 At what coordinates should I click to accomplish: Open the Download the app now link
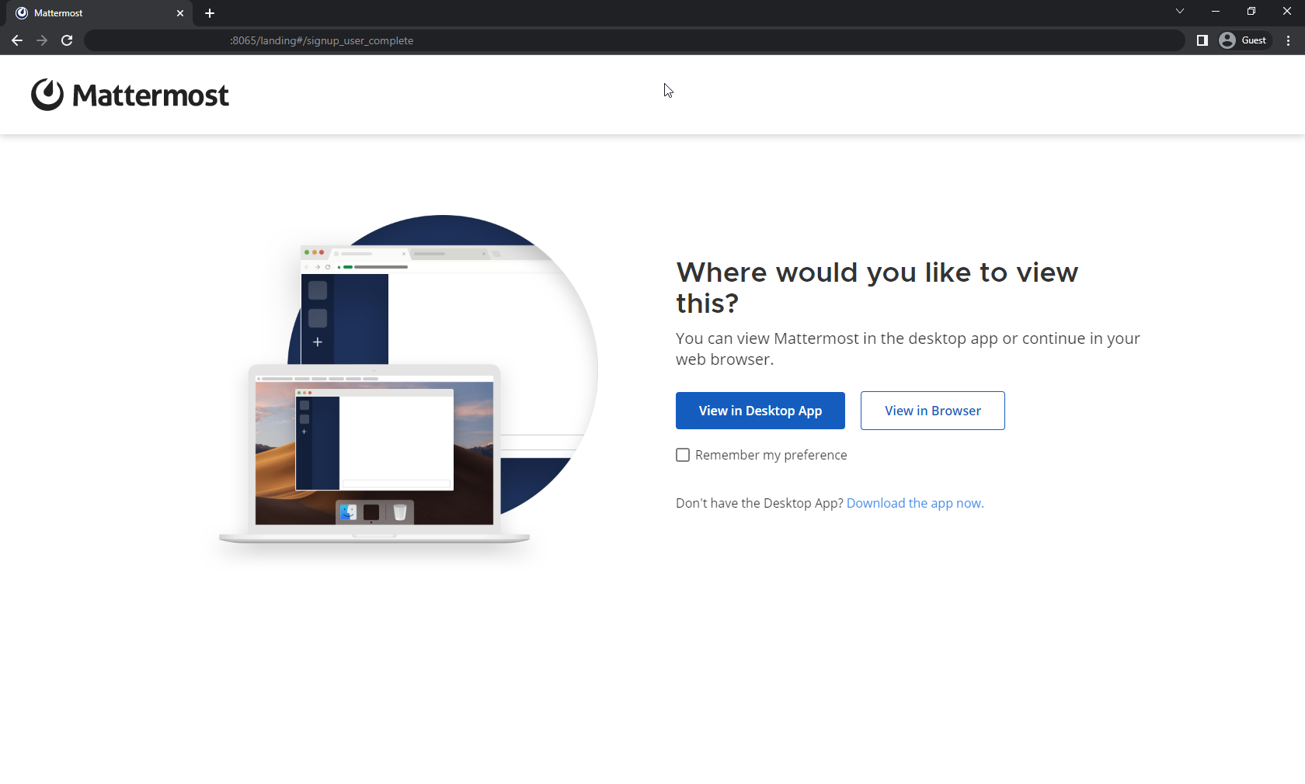click(914, 503)
